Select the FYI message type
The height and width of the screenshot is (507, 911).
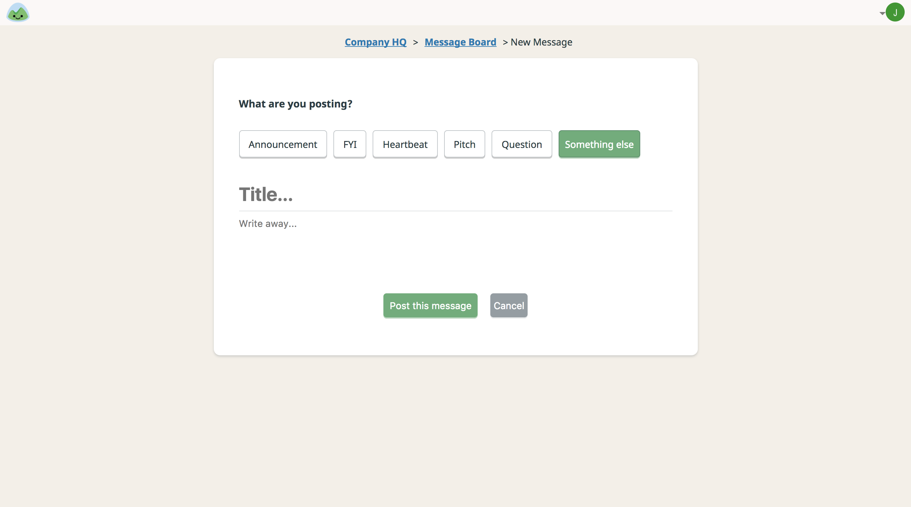pos(349,144)
